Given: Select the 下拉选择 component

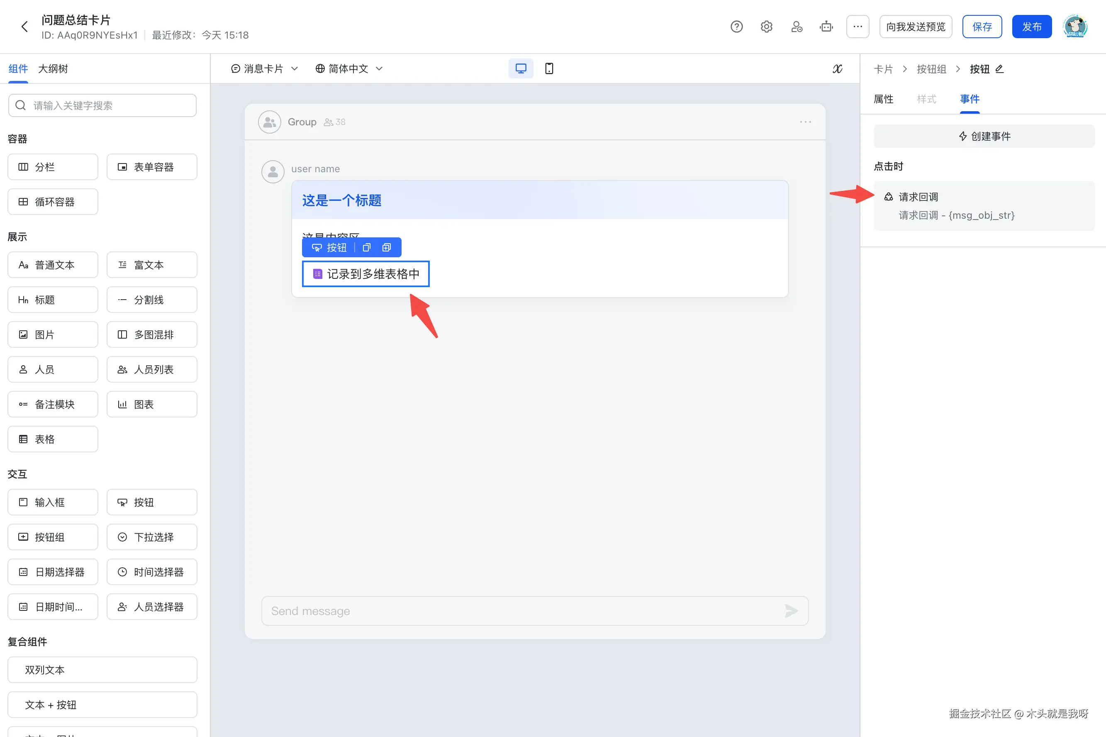Looking at the screenshot, I should coord(152,537).
